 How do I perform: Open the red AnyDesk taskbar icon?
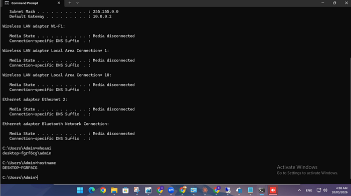pos(273,190)
